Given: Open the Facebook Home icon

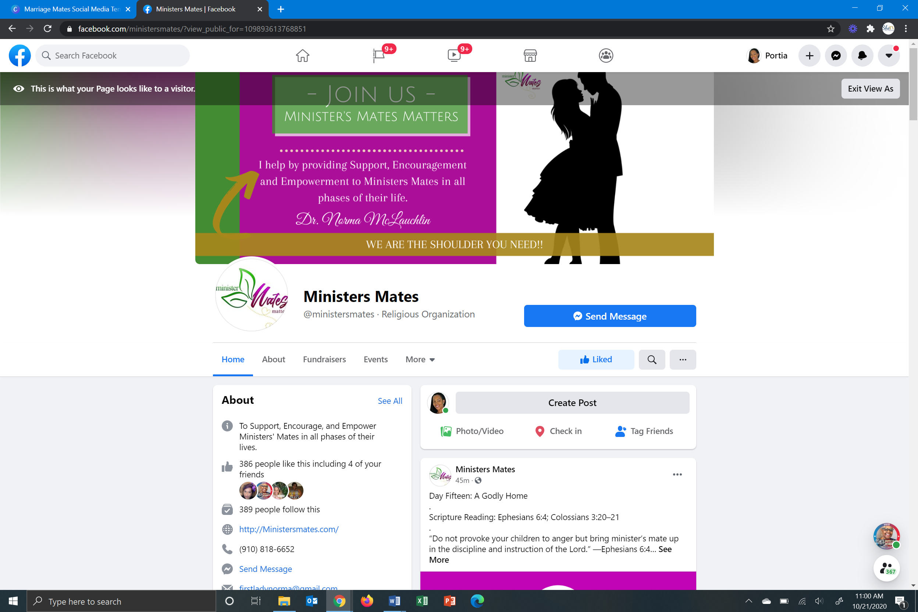Looking at the screenshot, I should 302,56.
